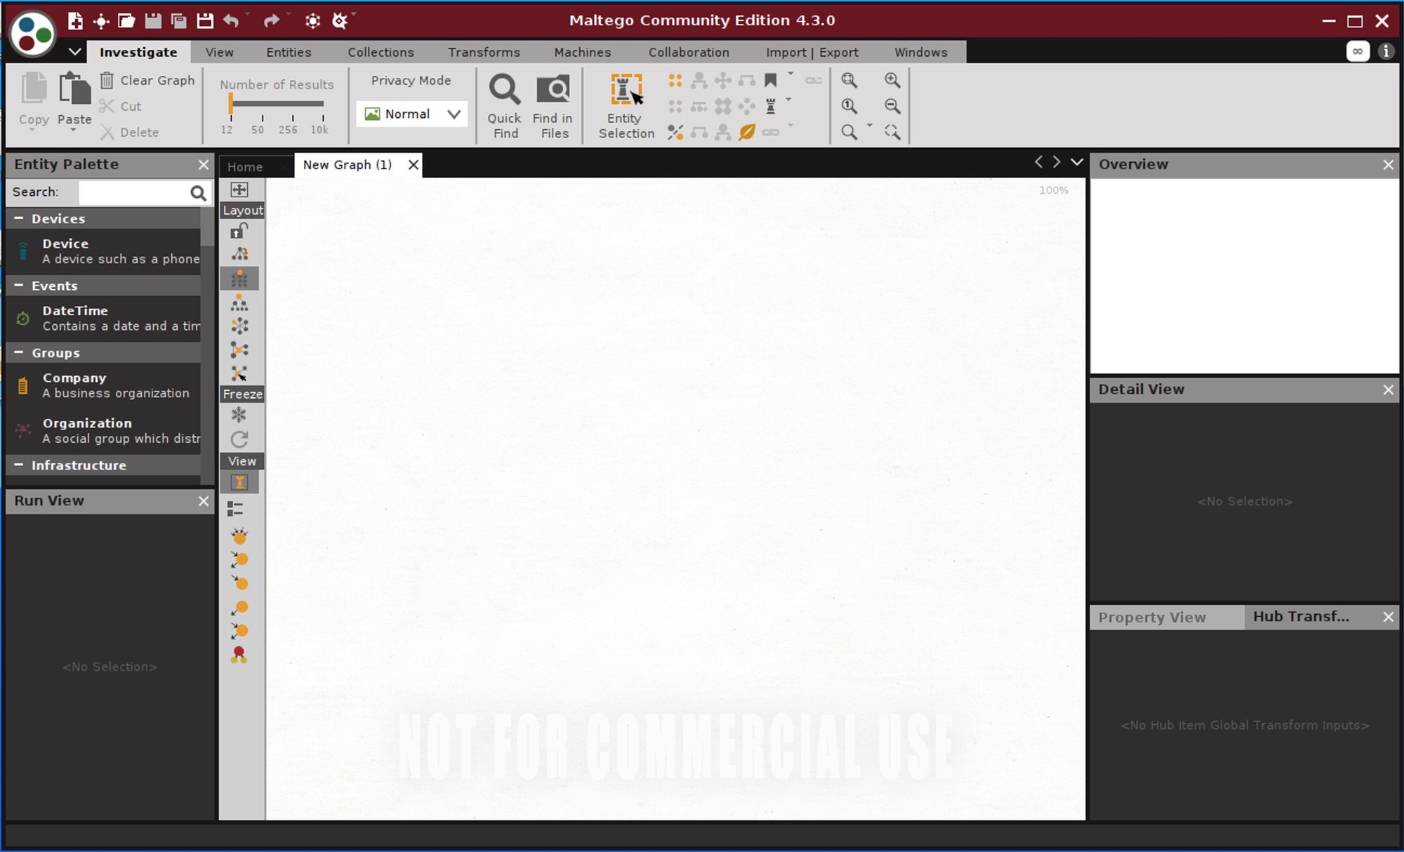Switch to the Transforms menu
Image resolution: width=1404 pixels, height=852 pixels.
coord(484,52)
